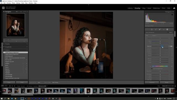This screenshot has height=100, width=177.
Task: Switch to the Book module
Action: click(149, 8)
